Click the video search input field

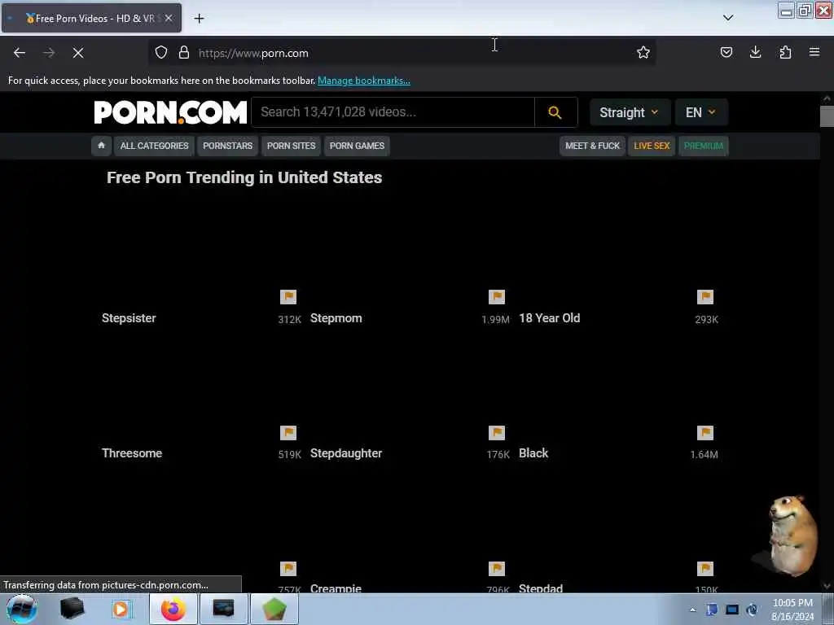pyautogui.click(x=393, y=112)
